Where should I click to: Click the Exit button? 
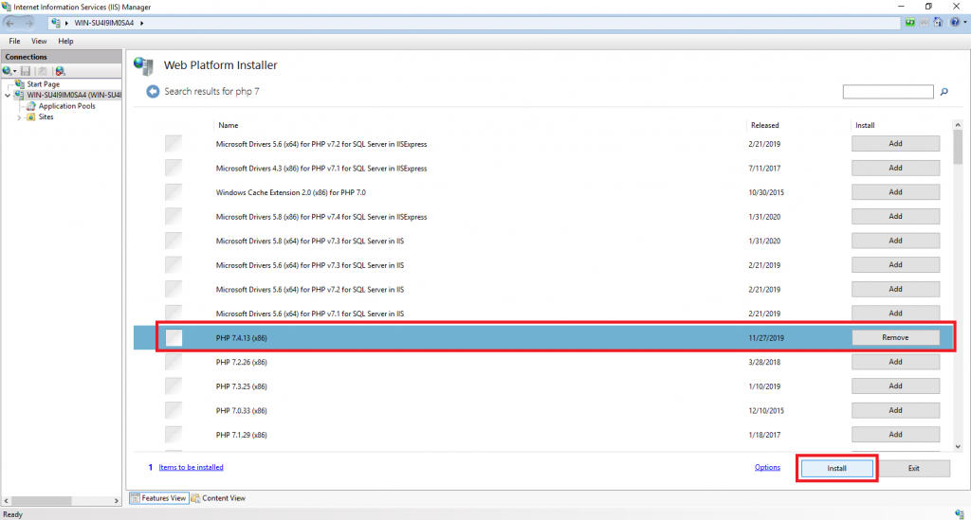click(x=913, y=468)
